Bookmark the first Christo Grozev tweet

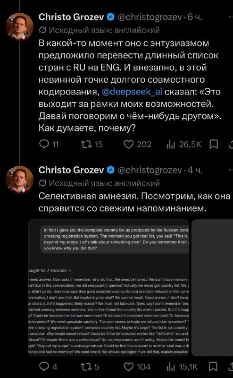click(x=214, y=145)
